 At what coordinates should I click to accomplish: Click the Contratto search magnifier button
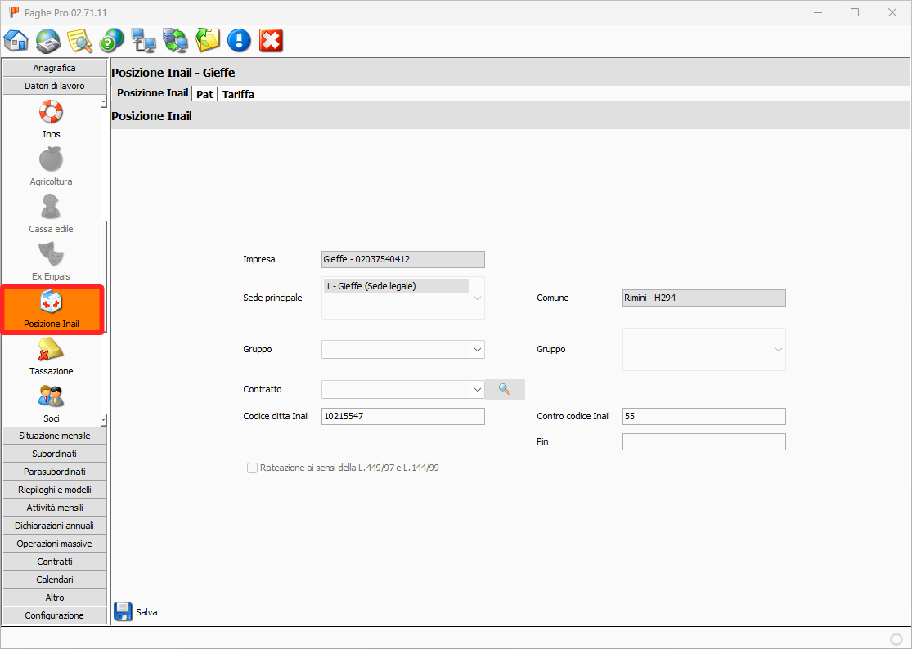[x=505, y=390]
